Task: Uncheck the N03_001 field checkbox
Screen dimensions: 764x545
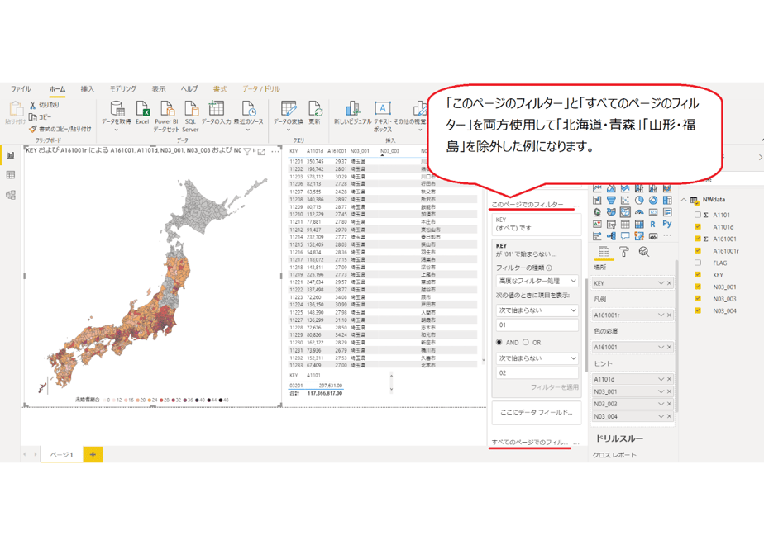Action: 697,287
